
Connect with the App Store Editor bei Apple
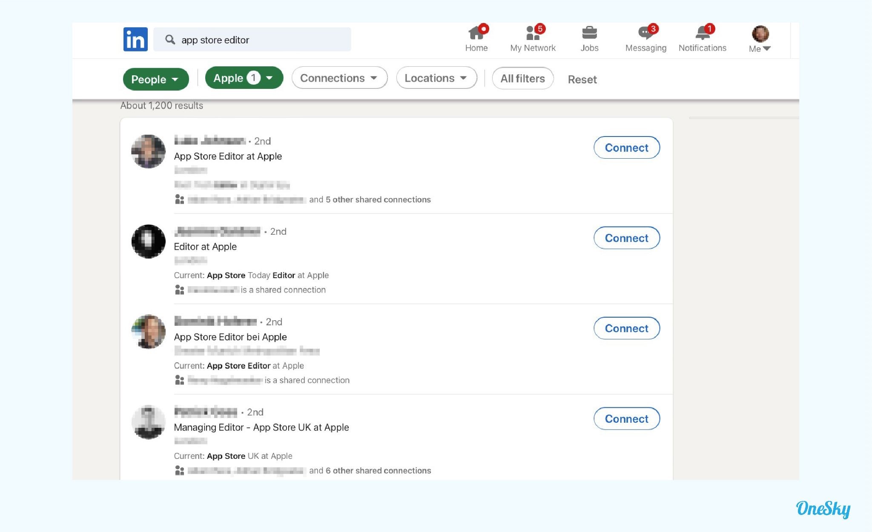coord(627,328)
